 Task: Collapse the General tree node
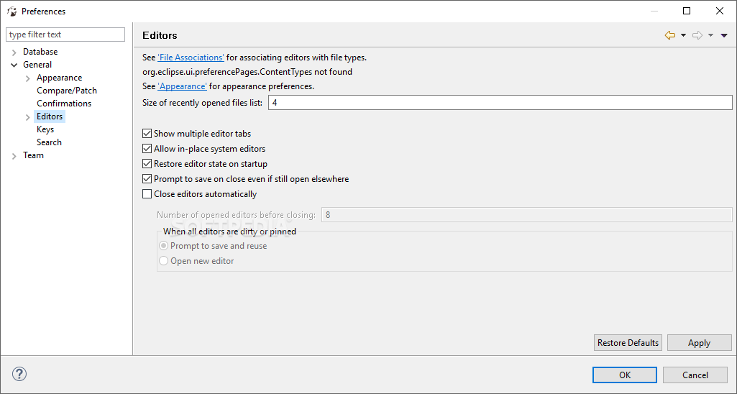pyautogui.click(x=14, y=65)
